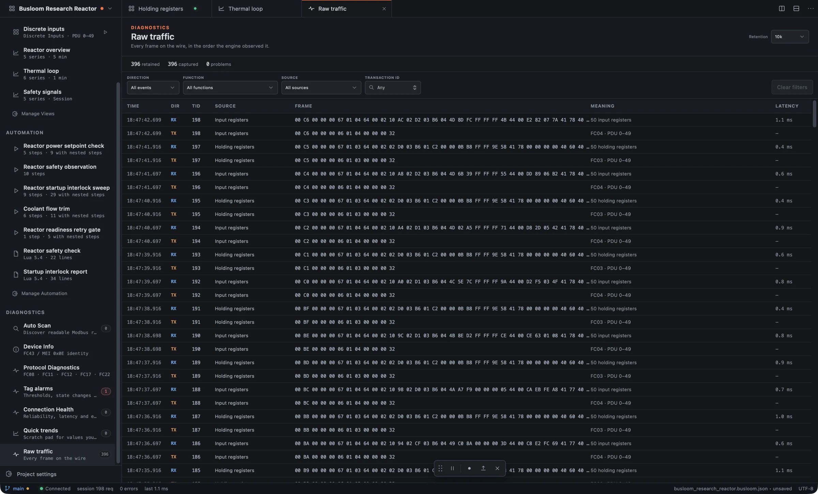The image size is (818, 494).
Task: Click the export upload arrow icon
Action: [483, 468]
